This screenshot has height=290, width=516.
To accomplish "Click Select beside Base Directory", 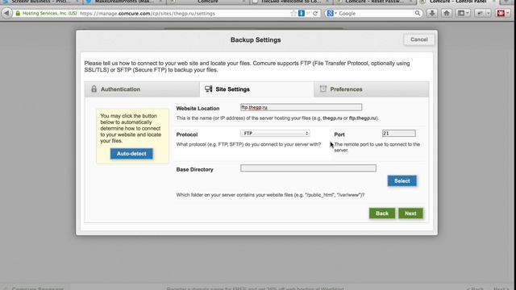I will [402, 181].
